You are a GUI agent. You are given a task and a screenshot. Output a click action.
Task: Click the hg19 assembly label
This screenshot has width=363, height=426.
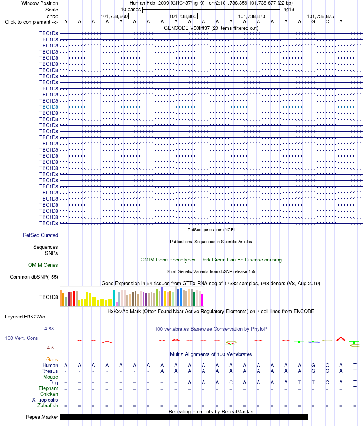288,10
